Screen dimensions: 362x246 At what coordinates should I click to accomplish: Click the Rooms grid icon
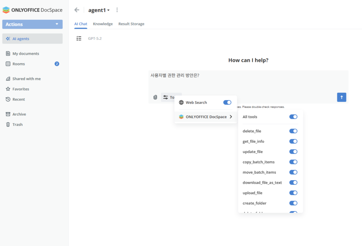click(x=8, y=64)
